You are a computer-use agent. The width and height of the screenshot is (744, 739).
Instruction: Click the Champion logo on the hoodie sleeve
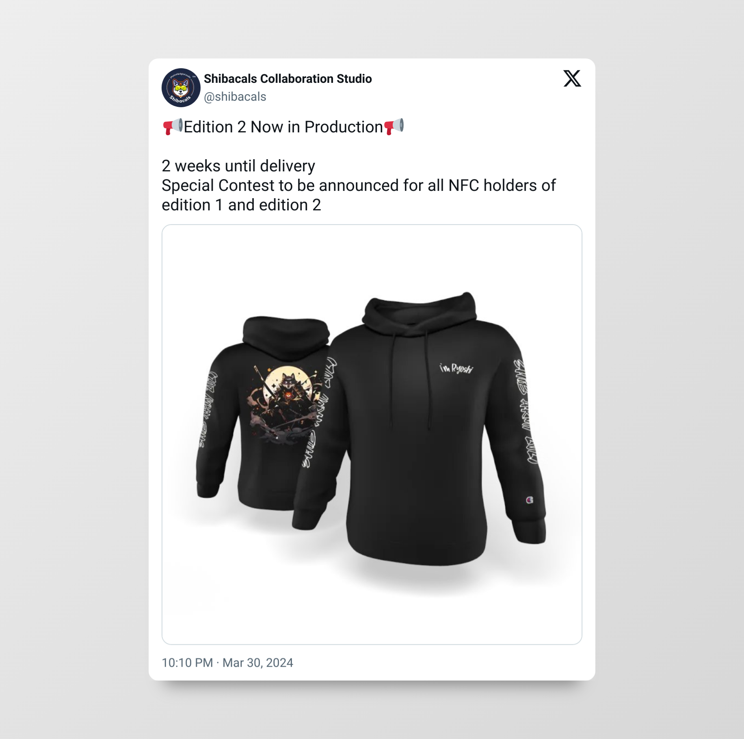tap(530, 500)
